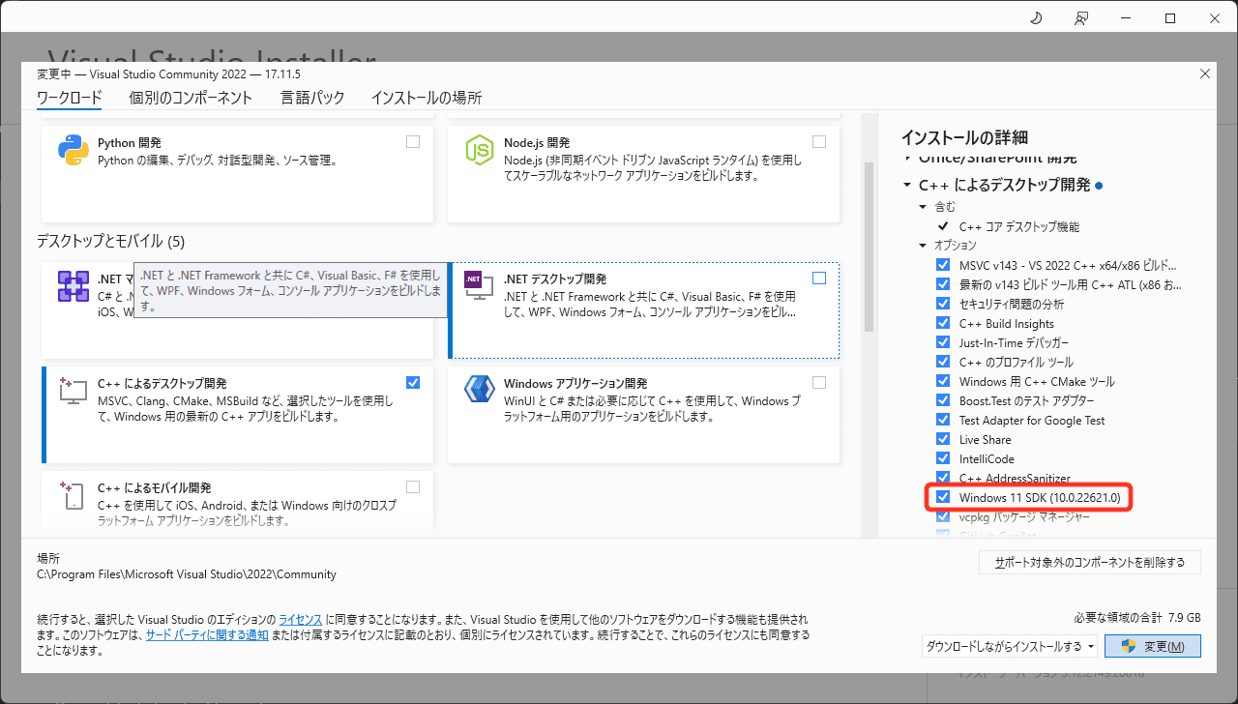Click the feedback icon in title bar

1080,18
